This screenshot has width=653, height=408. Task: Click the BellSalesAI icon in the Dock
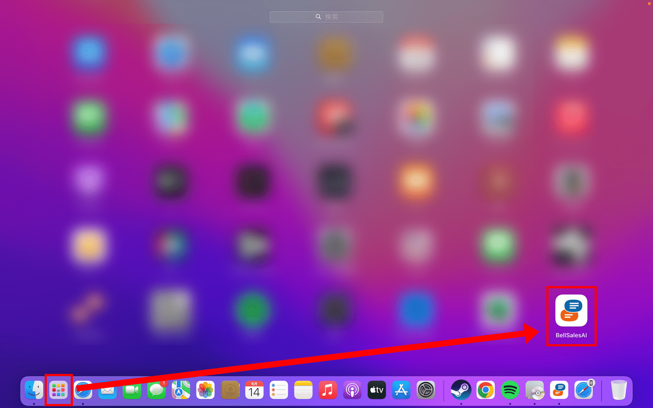tap(559, 390)
